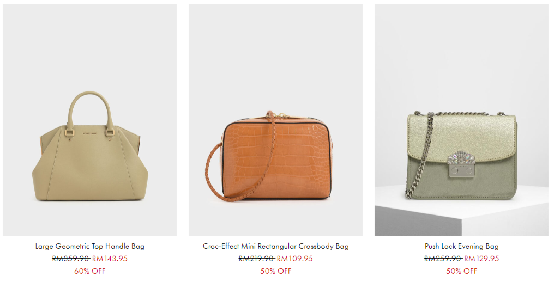Click the 60% OFF discount label
The height and width of the screenshot is (282, 554).
coord(90,272)
